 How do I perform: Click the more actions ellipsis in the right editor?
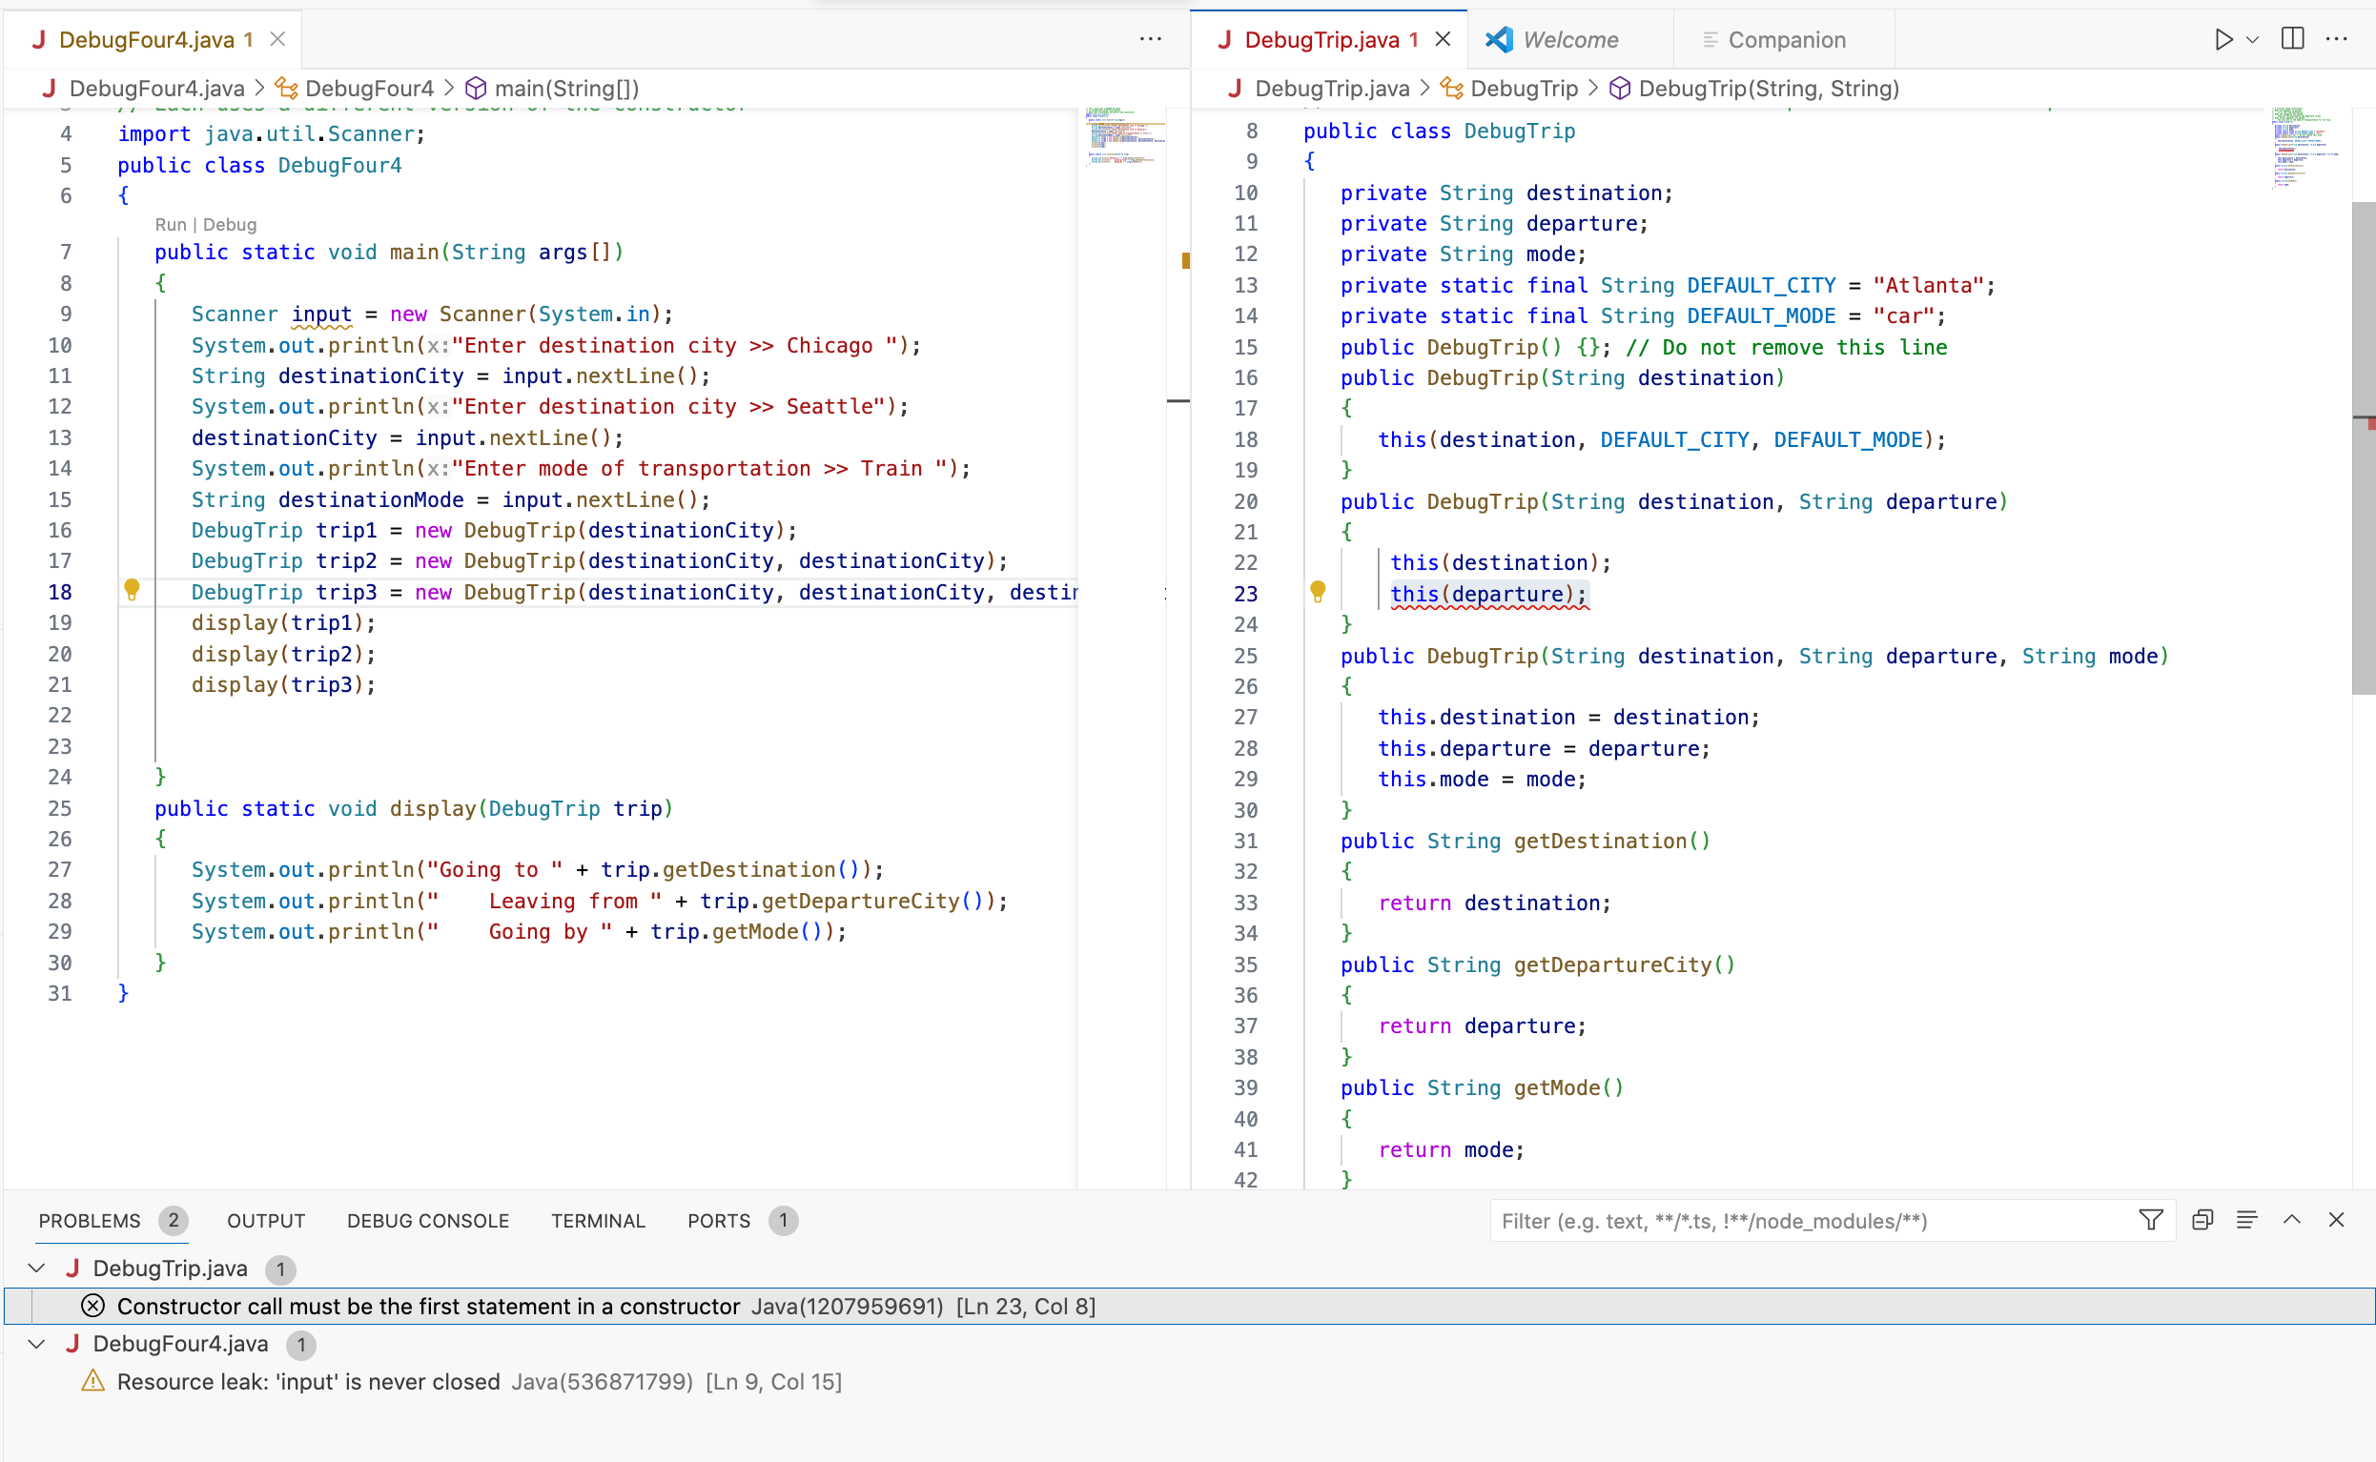tap(2337, 40)
